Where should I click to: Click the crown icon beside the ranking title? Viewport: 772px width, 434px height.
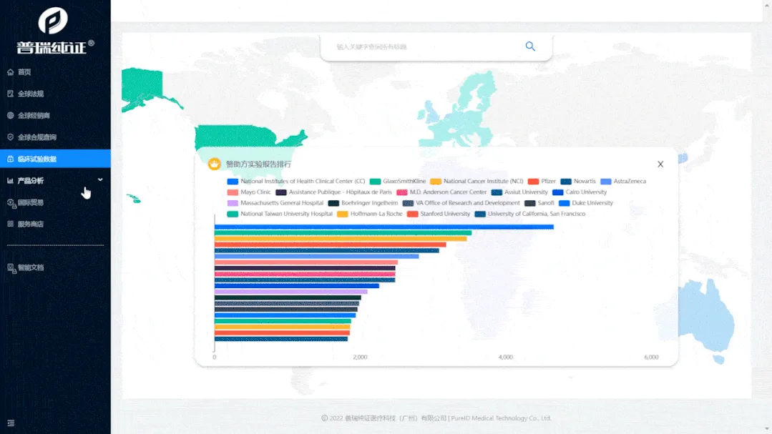214,164
